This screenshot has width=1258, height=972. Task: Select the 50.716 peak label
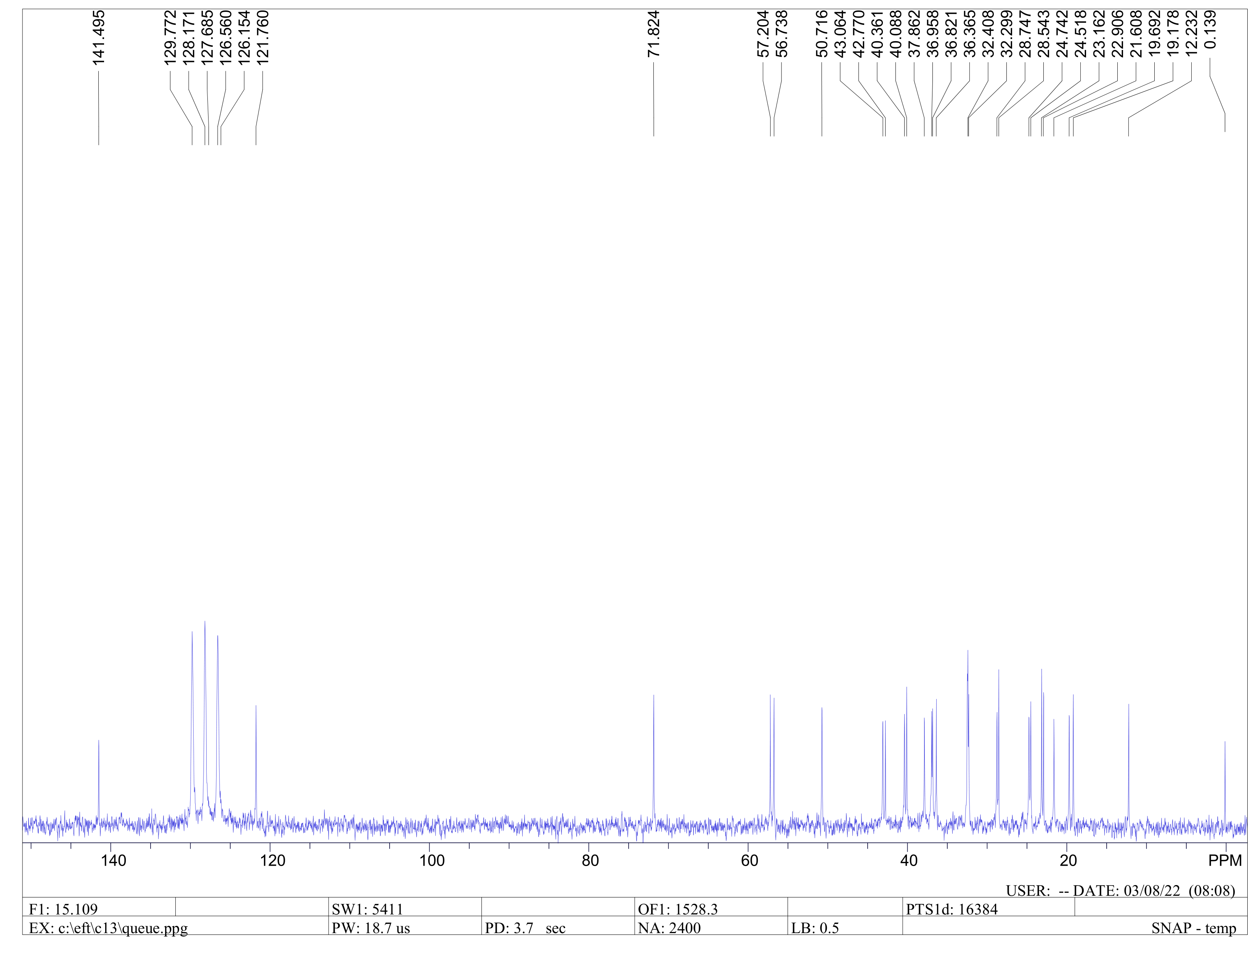tap(822, 34)
